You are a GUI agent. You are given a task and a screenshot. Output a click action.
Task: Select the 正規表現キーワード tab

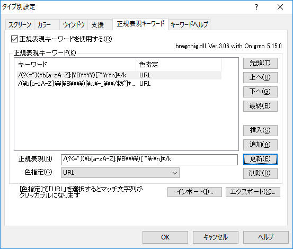pyautogui.click(x=140, y=24)
